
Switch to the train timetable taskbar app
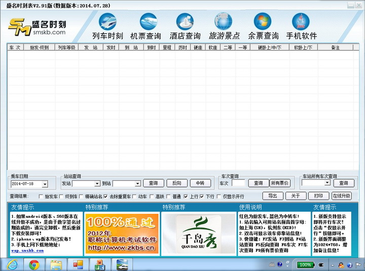(x=122, y=265)
